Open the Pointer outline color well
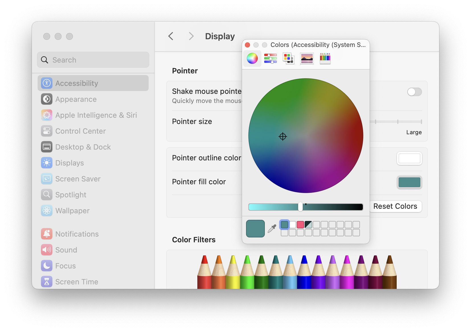 click(x=409, y=158)
